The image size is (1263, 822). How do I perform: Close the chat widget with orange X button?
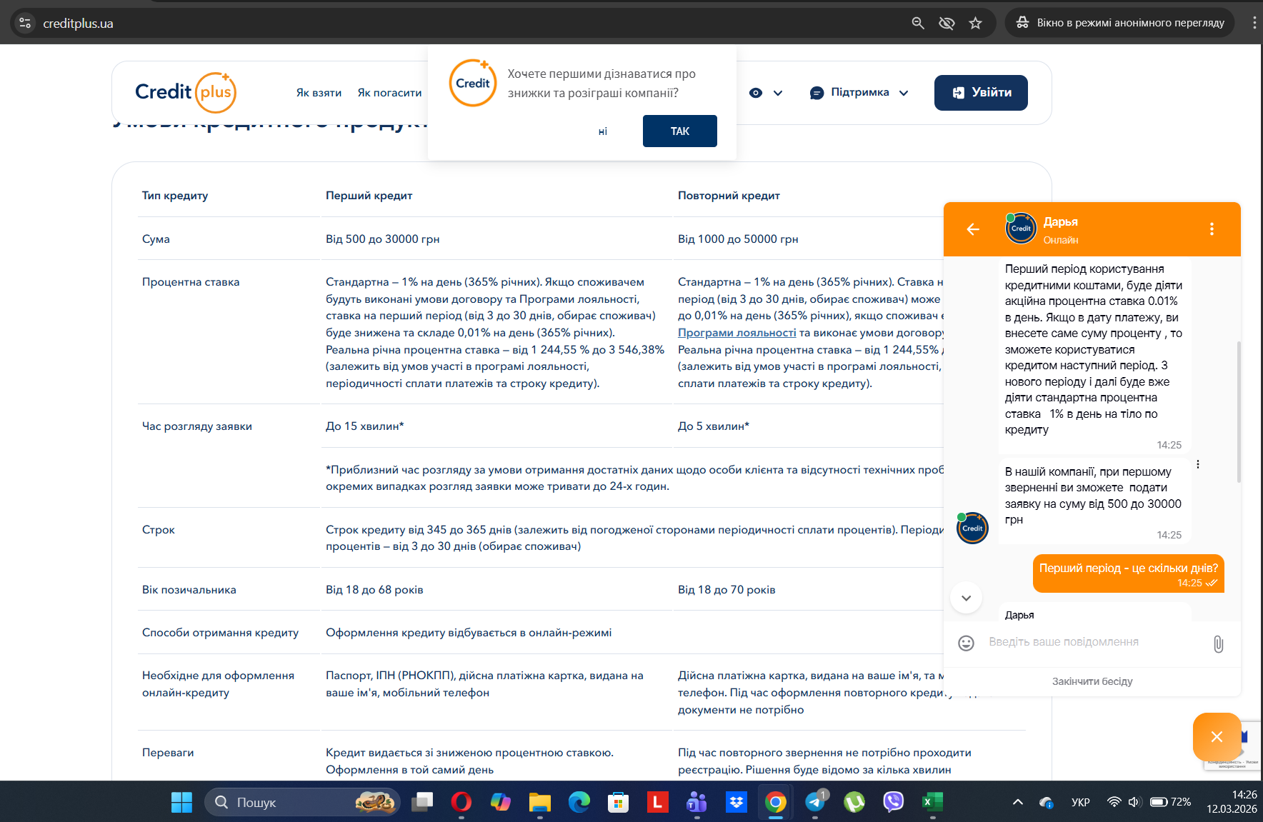click(1217, 736)
